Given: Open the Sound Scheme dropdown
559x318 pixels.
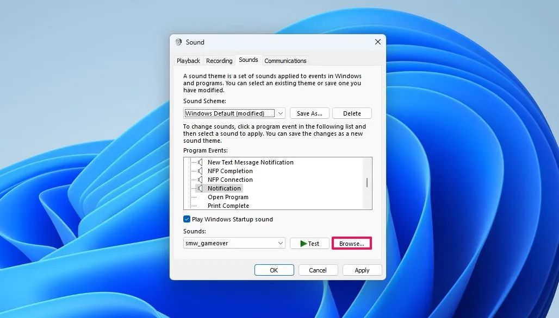Looking at the screenshot, I should 234,113.
